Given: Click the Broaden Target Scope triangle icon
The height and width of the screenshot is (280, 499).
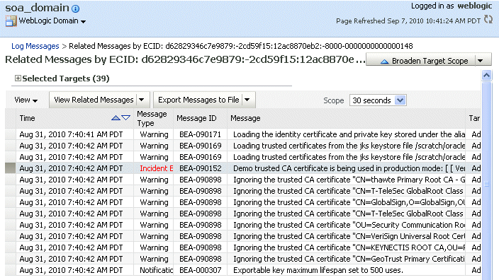Looking at the screenshot, I should coord(384,62).
